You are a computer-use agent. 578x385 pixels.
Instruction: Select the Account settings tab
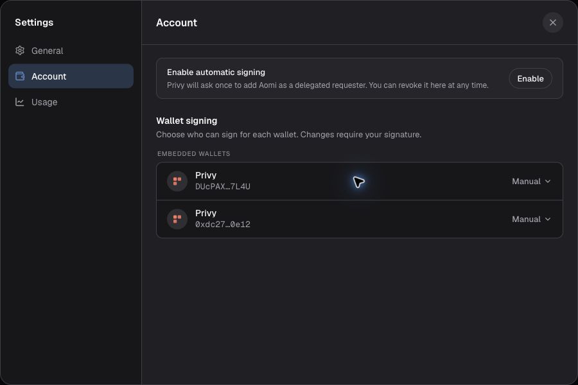click(71, 76)
